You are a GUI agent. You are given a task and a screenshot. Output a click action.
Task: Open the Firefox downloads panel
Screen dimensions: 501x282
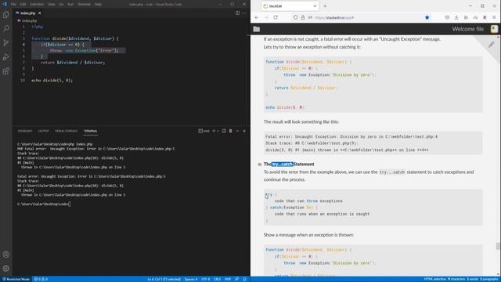pos(456,17)
